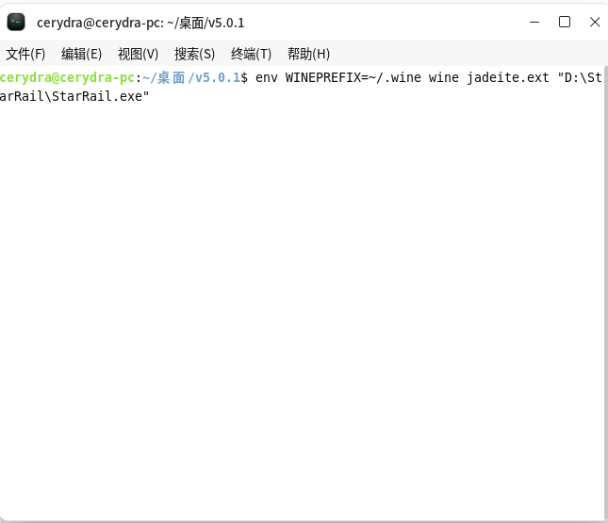Click the env word in the command
608x523 pixels.
pos(267,78)
